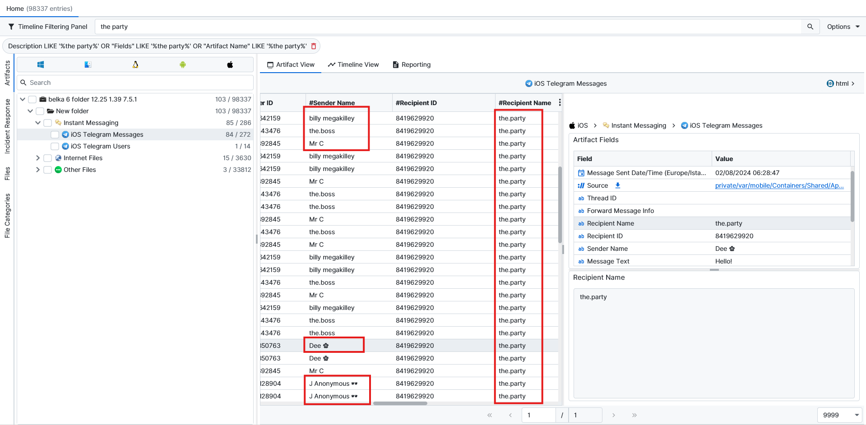866x425 pixels.
Task: Download the Source file via arrow icon
Action: [618, 185]
